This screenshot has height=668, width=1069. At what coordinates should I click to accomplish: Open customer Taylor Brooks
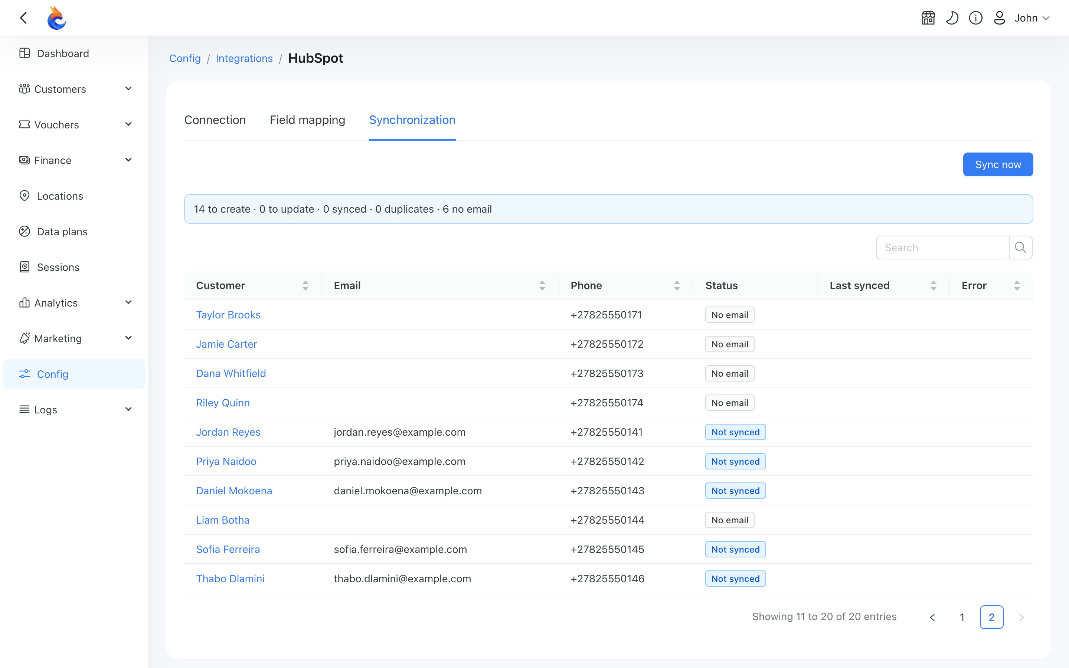coord(228,315)
